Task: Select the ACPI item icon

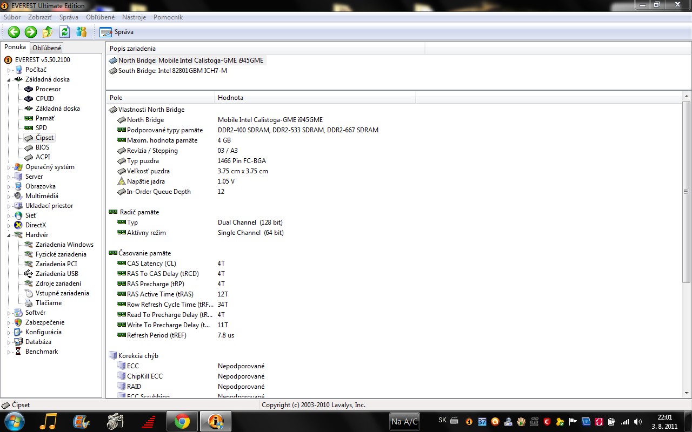Action: (x=29, y=157)
